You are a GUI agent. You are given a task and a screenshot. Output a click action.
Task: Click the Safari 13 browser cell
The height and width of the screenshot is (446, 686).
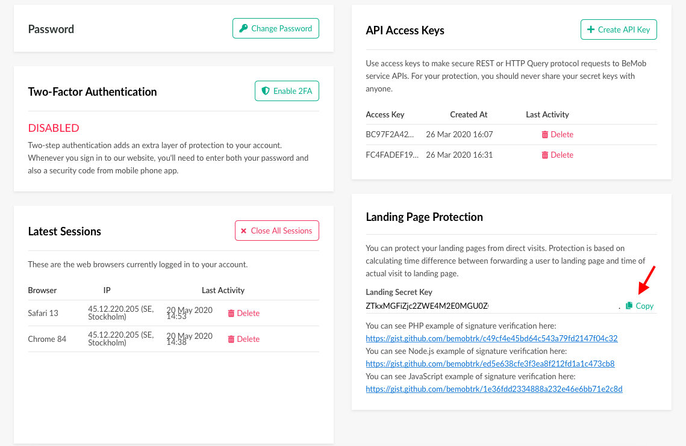43,313
